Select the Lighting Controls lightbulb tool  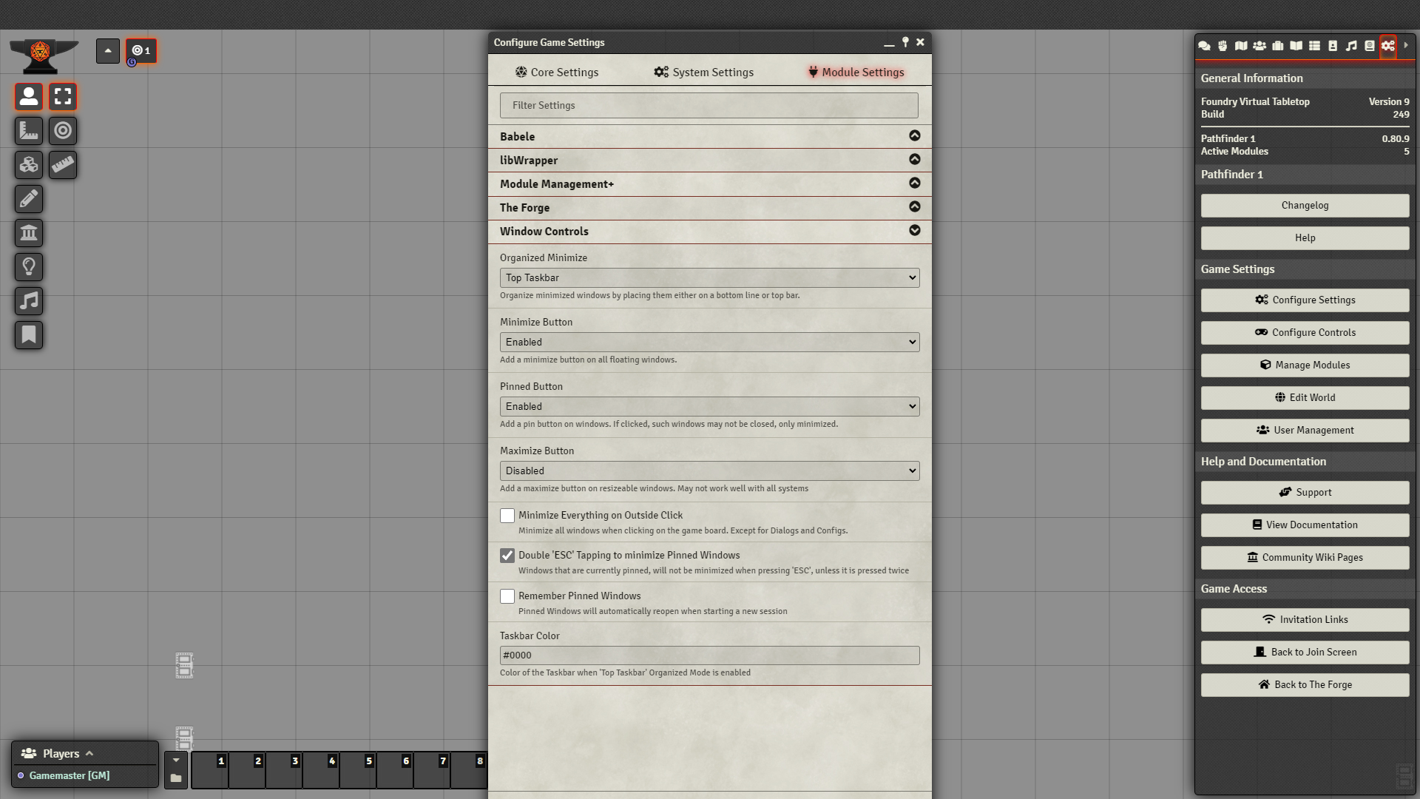click(29, 267)
